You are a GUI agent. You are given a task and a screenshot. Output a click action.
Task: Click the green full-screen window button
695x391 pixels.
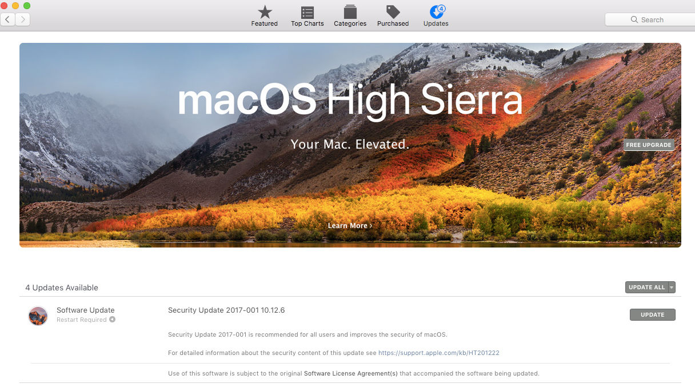[x=27, y=6]
